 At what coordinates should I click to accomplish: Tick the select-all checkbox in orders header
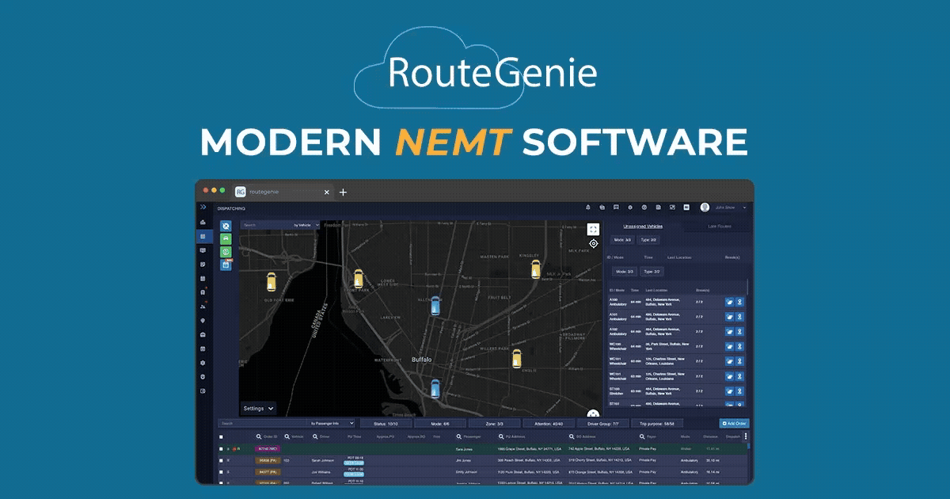222,436
